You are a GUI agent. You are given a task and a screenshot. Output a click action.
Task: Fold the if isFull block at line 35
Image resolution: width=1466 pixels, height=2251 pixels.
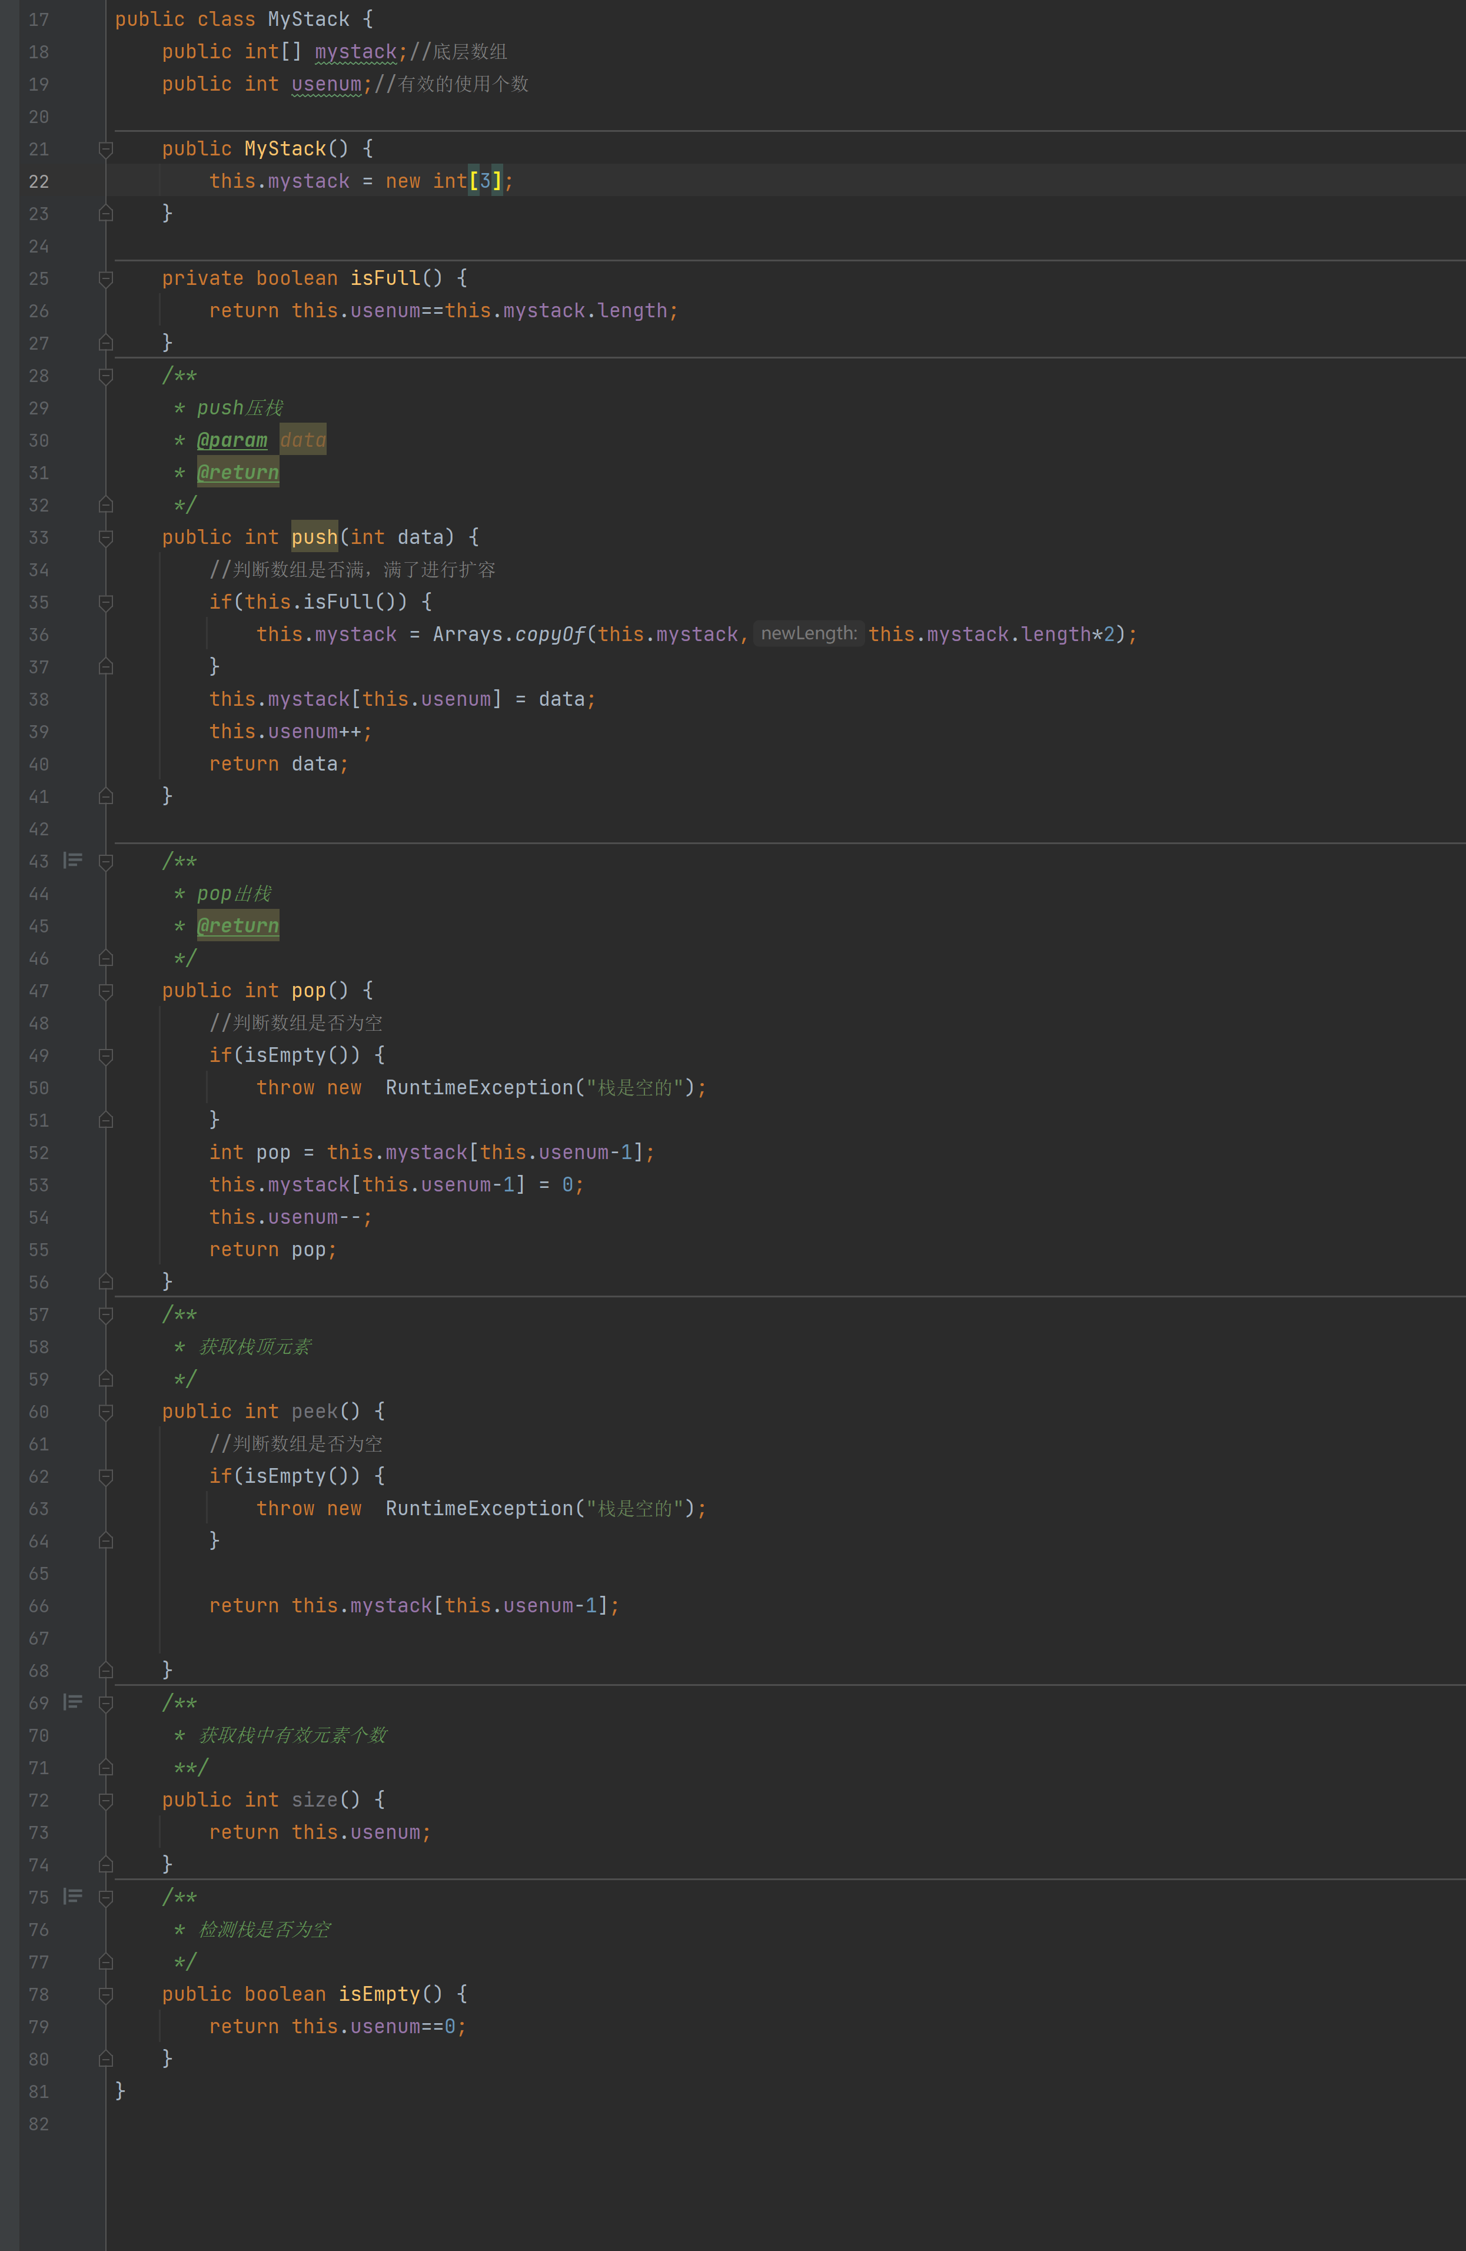(106, 602)
